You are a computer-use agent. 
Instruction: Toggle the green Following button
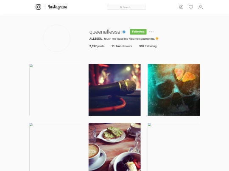tap(138, 32)
